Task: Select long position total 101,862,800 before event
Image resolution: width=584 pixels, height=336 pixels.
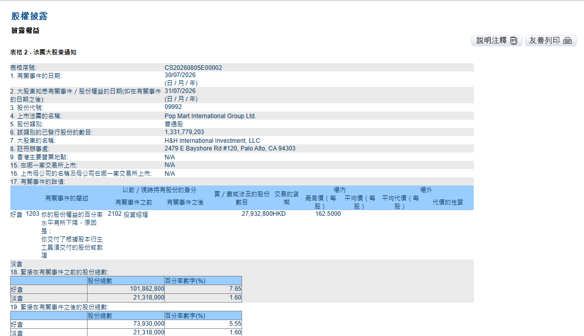Action: pos(147,289)
